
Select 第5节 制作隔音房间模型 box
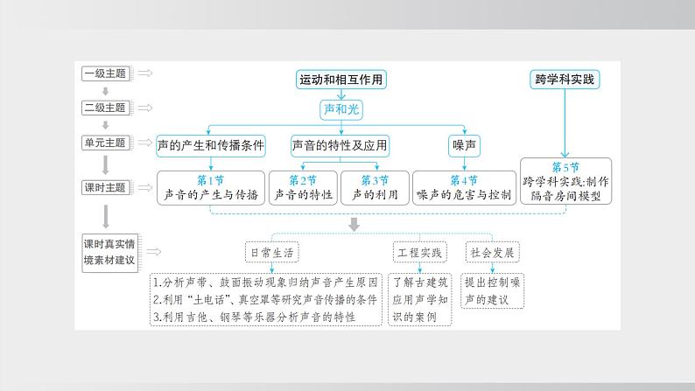click(x=565, y=181)
